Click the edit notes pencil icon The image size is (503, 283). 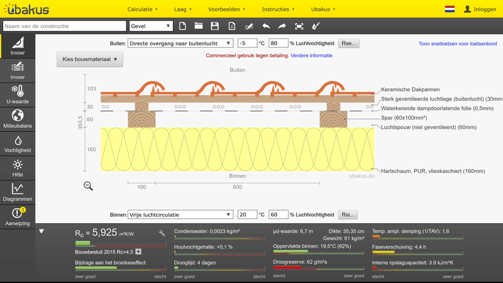249,26
